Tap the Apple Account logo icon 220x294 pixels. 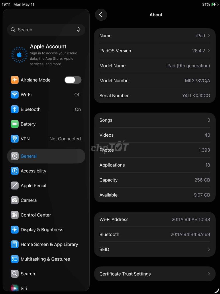point(19,55)
